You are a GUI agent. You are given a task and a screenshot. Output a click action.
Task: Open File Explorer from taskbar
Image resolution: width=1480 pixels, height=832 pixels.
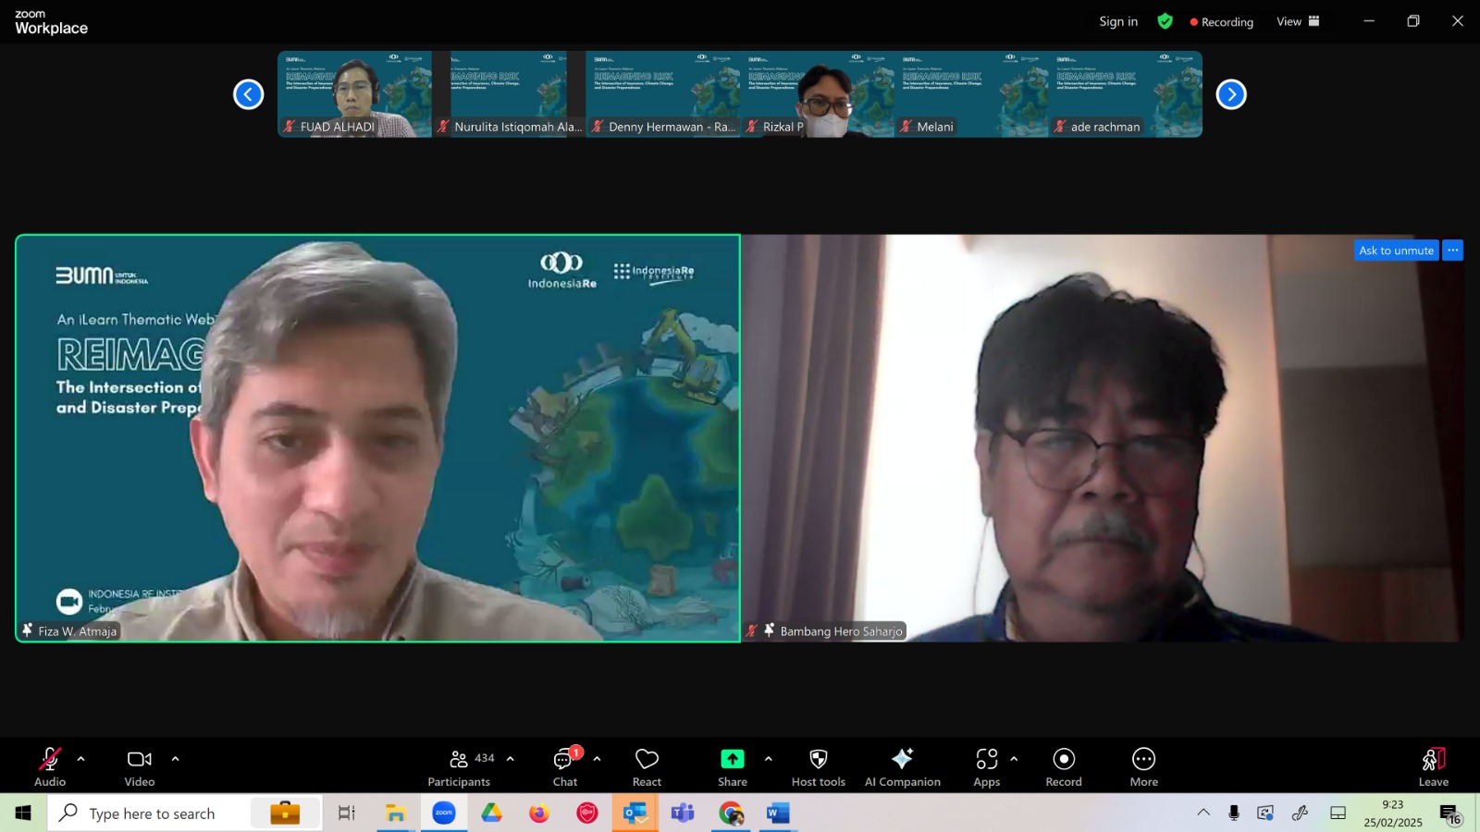[396, 814]
